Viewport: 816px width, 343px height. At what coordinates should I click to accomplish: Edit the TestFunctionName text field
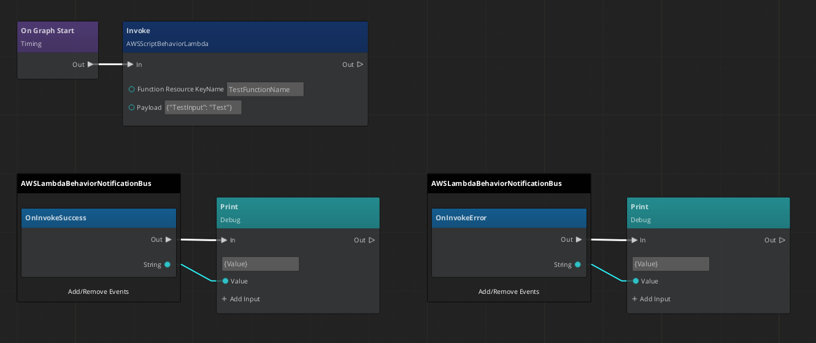pos(265,90)
